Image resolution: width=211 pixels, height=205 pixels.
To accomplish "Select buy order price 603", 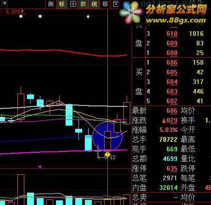I will point(172,91).
